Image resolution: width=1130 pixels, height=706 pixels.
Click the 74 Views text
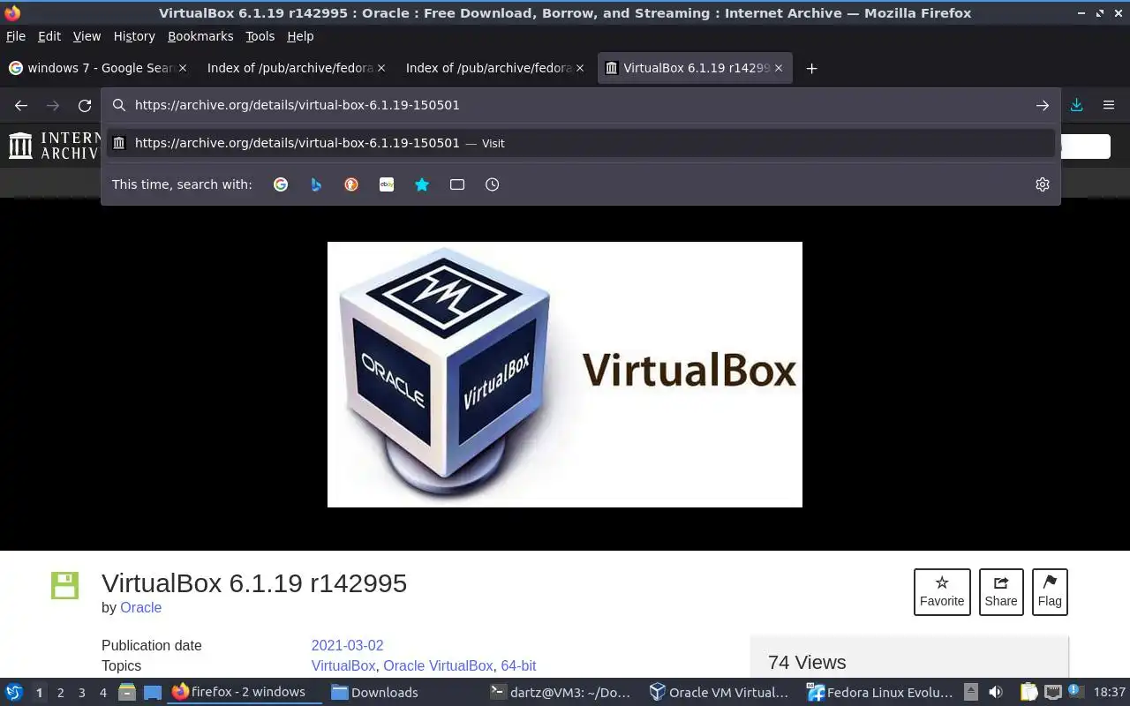(x=807, y=662)
